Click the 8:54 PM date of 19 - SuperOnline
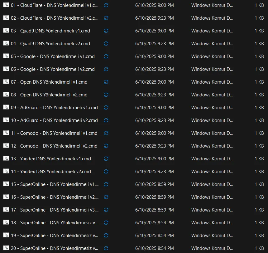This screenshot has width=268, height=253. [155, 236]
